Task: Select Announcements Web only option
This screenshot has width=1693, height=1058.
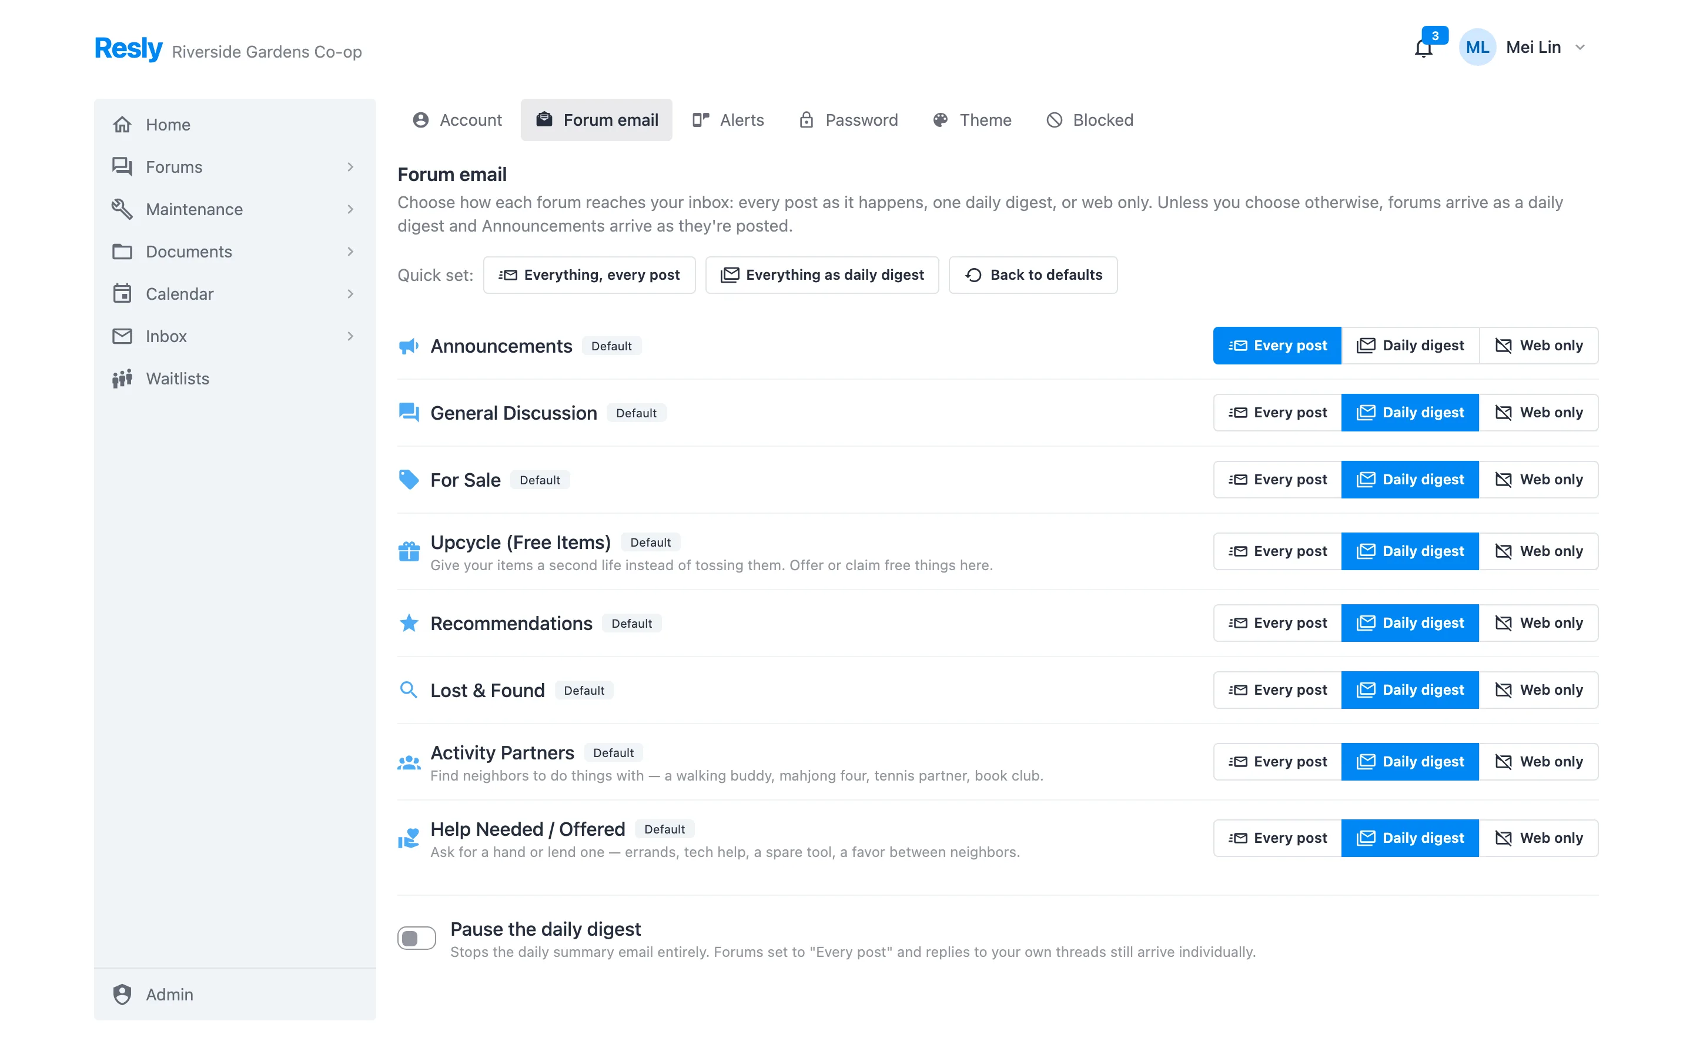Action: coord(1538,346)
